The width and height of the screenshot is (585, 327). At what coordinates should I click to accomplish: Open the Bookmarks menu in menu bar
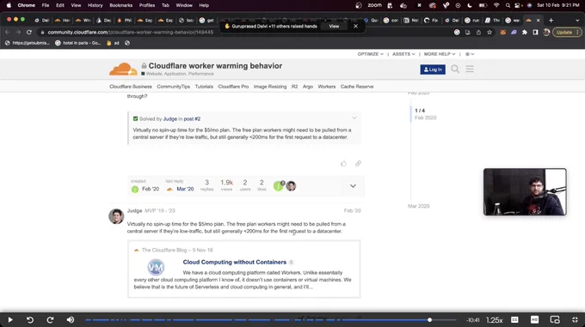point(121,5)
